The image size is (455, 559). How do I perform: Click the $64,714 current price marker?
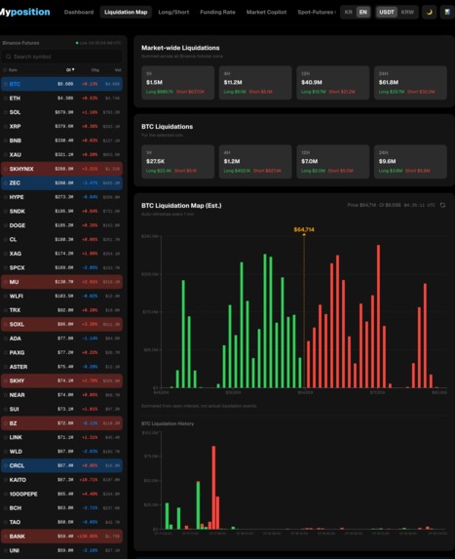(x=304, y=229)
